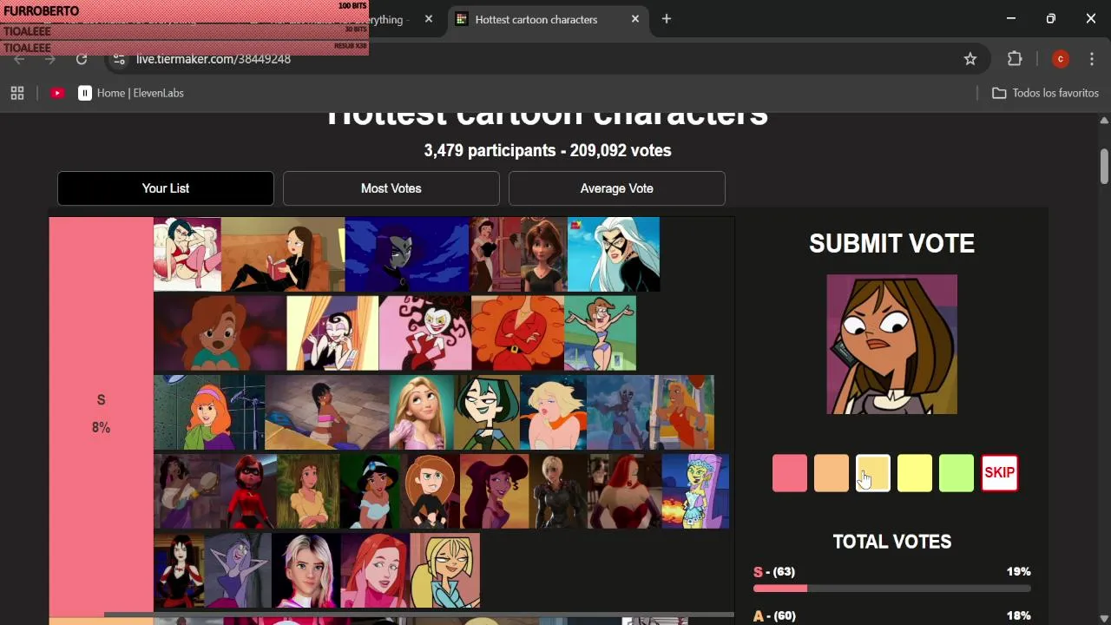Select the Esmeralda with tambourine thumbnail

click(187, 491)
